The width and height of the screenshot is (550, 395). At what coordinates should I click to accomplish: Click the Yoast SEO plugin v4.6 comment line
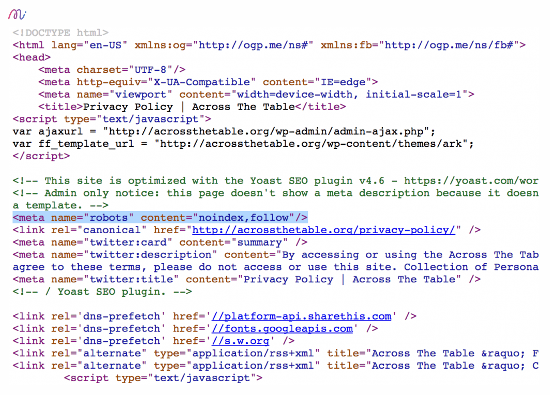tap(275, 180)
